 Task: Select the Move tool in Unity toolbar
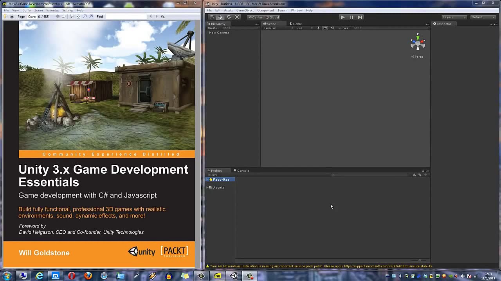tap(220, 17)
